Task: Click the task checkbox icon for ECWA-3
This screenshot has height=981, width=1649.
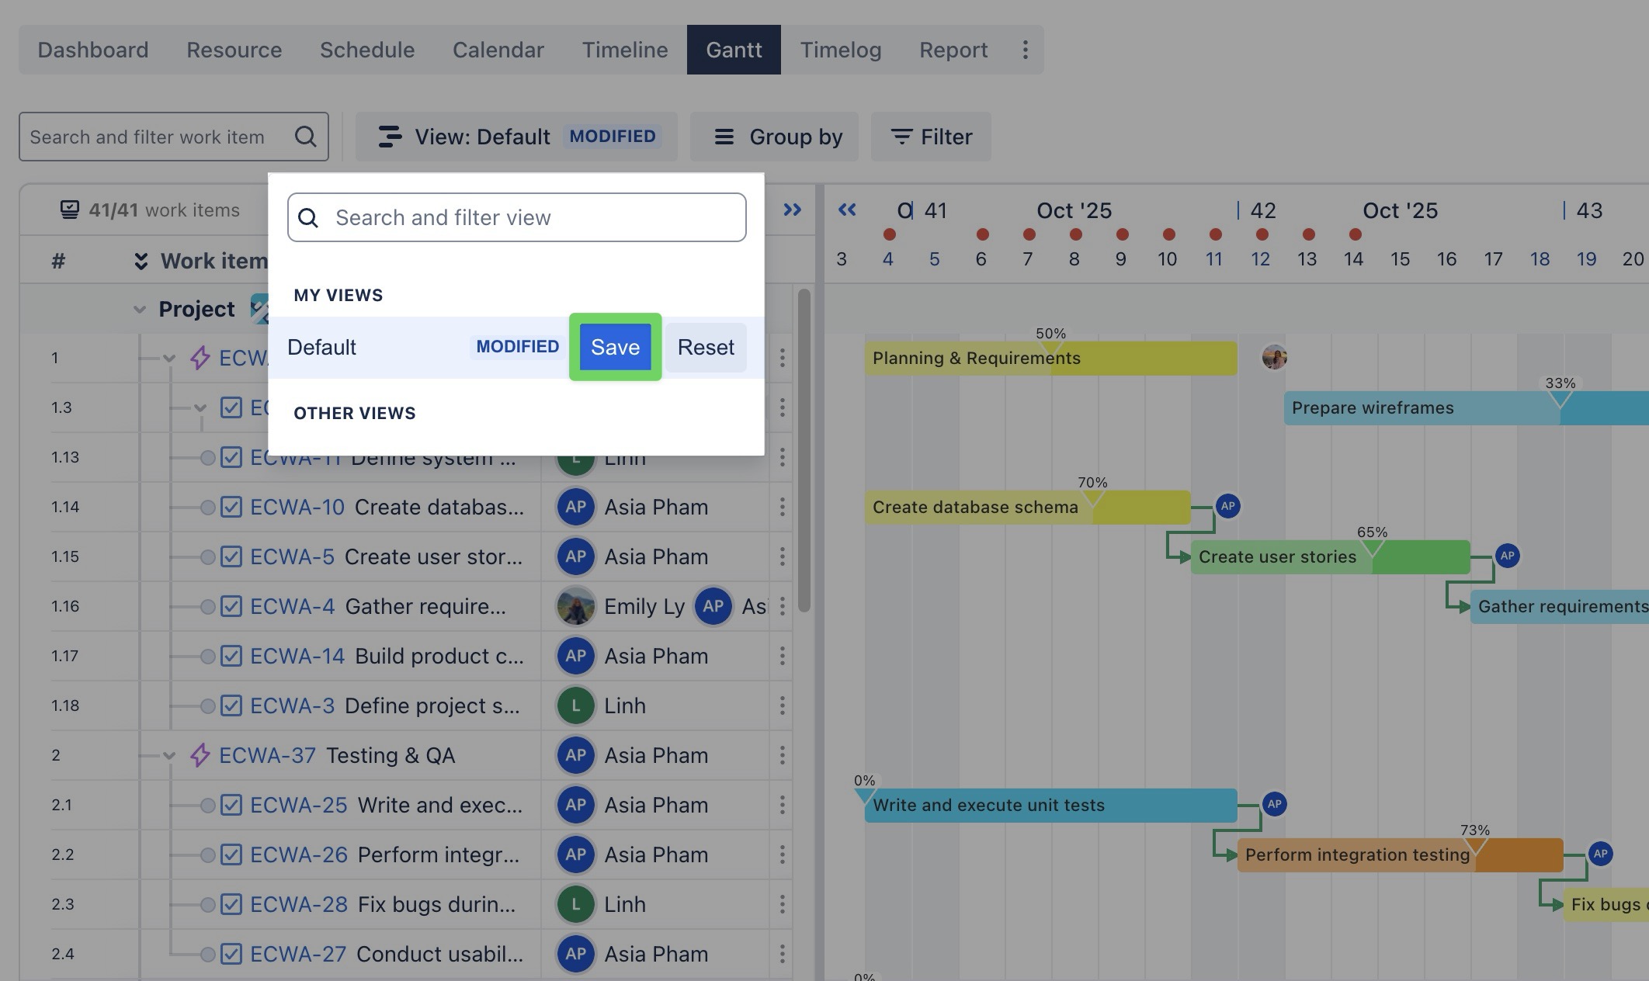Action: [231, 705]
